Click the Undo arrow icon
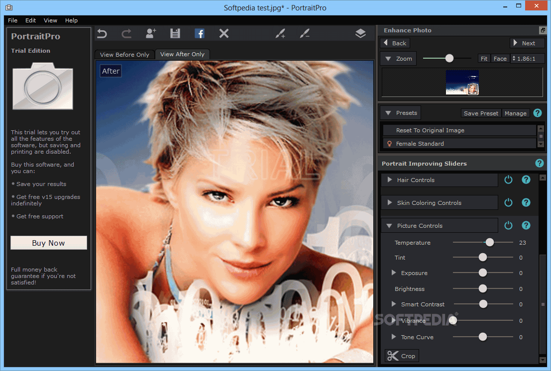The image size is (551, 371). coord(102,34)
